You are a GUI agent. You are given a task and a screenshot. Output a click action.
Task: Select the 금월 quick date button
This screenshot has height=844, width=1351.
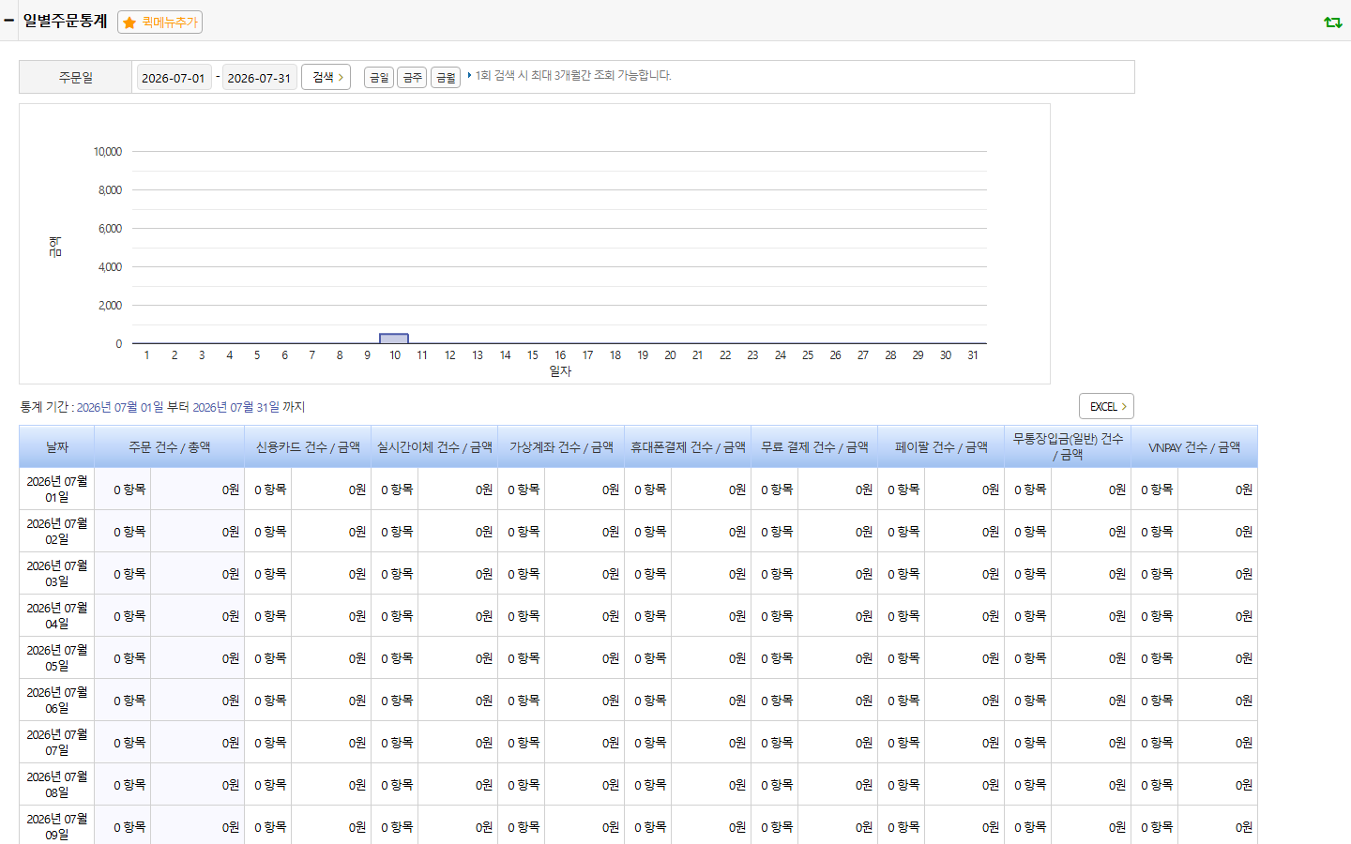pyautogui.click(x=446, y=78)
